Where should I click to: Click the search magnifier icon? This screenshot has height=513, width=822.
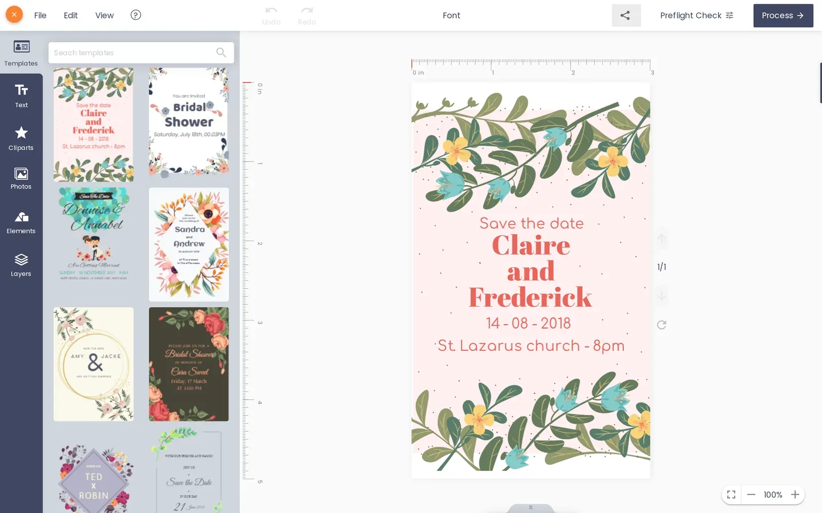(221, 52)
